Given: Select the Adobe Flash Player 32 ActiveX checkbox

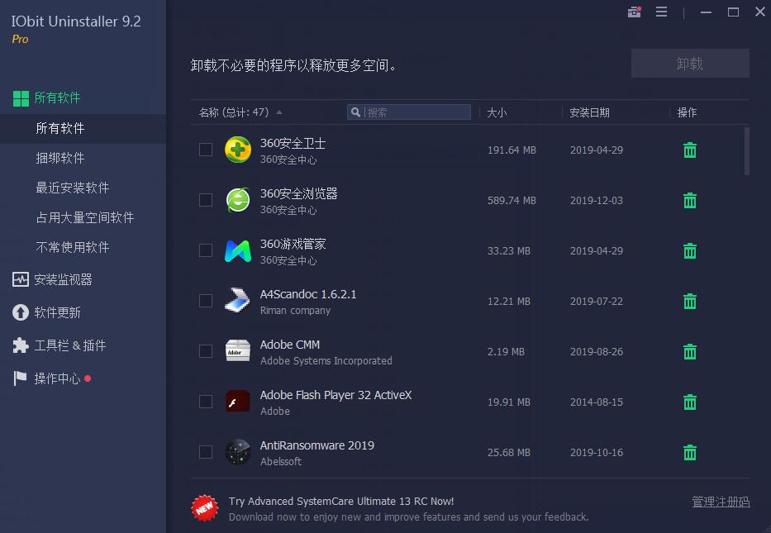Looking at the screenshot, I should pos(205,402).
